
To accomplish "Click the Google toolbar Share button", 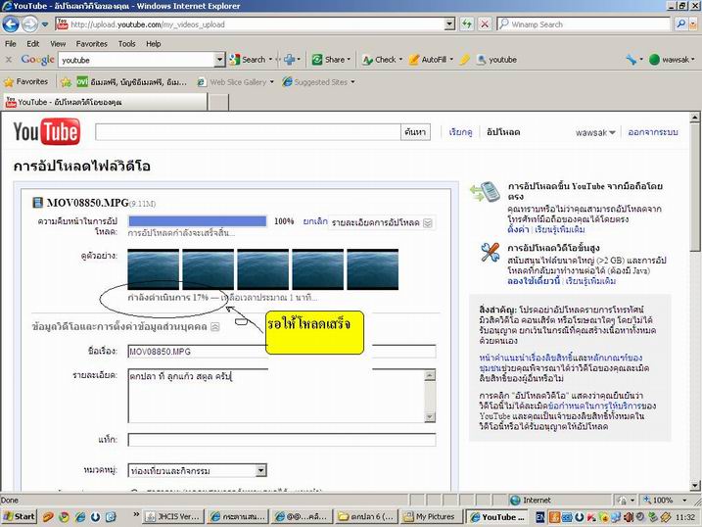I will pos(331,60).
